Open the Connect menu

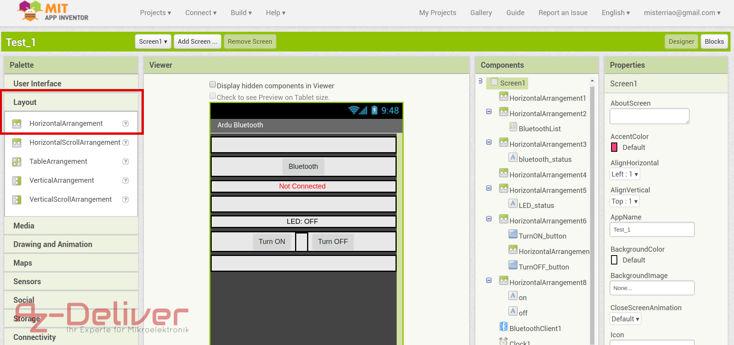[200, 13]
